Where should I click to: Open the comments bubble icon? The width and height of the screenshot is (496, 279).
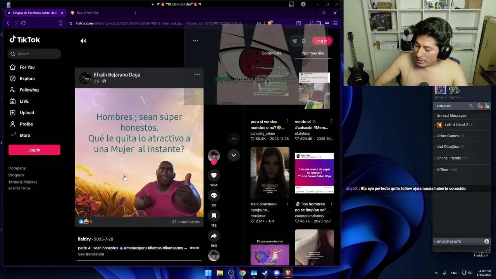click(214, 195)
